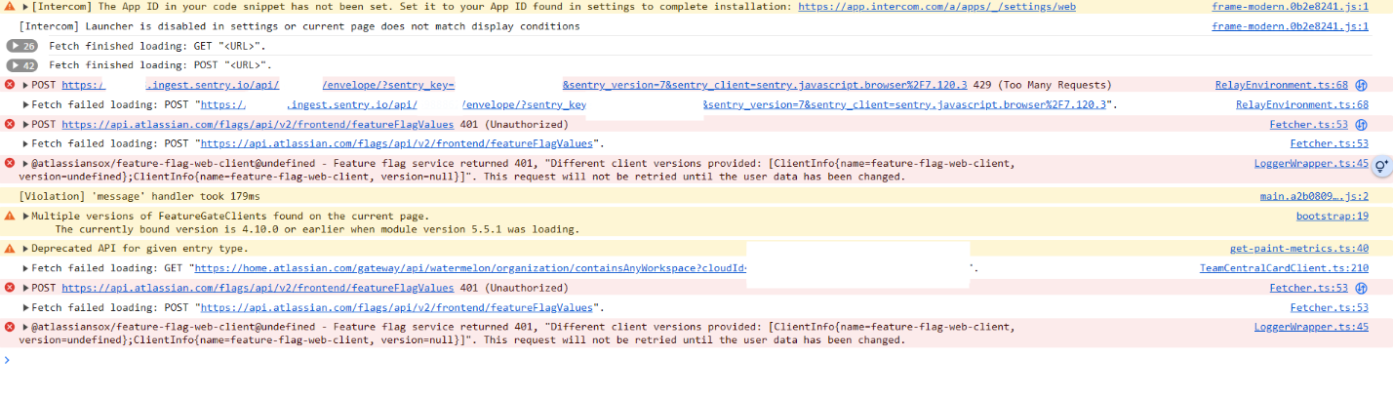Viewport: 1393px width, 397px height.
Task: Click the error icon on the featureFlagValues 401 row below the TeamCentralCardClient row
Action: click(x=10, y=288)
